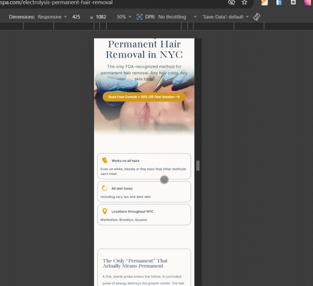This screenshot has height=286, width=313.
Task: Click the camera-like extension icon in toolbar
Action: pos(293,2)
